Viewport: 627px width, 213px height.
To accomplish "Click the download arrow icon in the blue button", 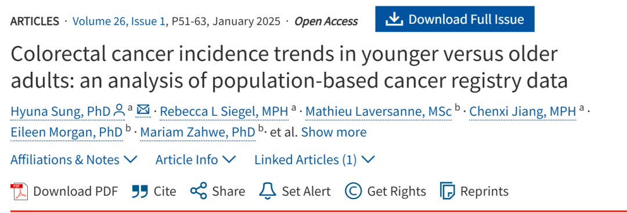I will coord(394,19).
